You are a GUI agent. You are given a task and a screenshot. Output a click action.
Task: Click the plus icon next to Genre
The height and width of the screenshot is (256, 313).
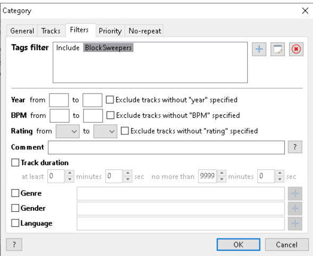pyautogui.click(x=295, y=193)
